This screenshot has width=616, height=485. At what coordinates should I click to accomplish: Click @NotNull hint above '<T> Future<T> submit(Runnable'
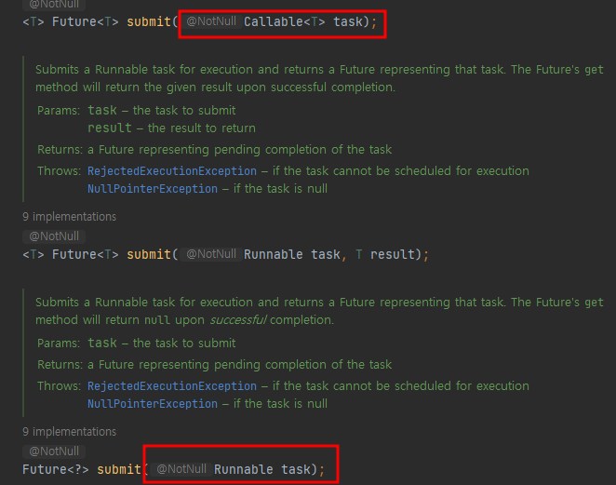(x=54, y=236)
